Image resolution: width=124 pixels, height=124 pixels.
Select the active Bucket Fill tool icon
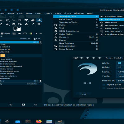tap(39, 20)
